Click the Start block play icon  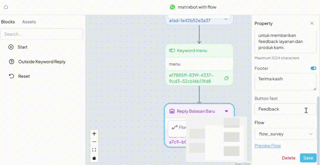pyautogui.click(x=11, y=47)
